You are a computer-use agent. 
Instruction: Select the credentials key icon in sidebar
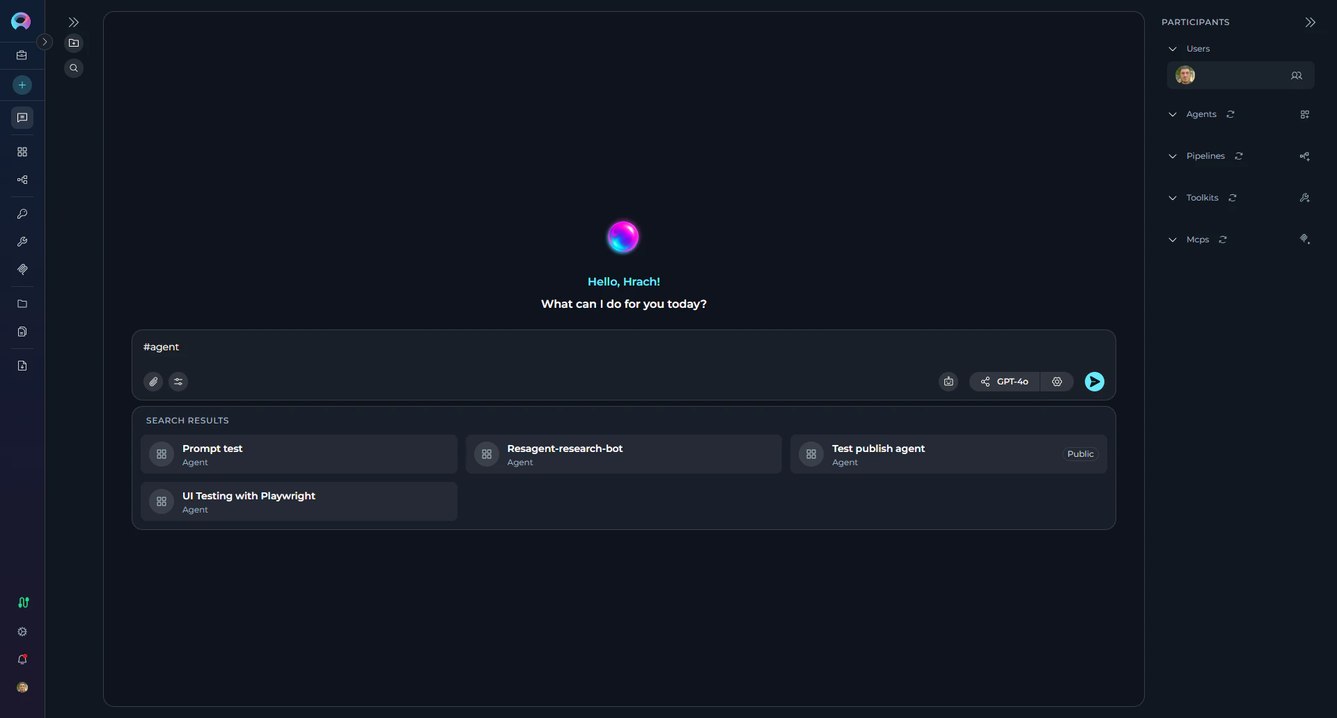click(22, 214)
